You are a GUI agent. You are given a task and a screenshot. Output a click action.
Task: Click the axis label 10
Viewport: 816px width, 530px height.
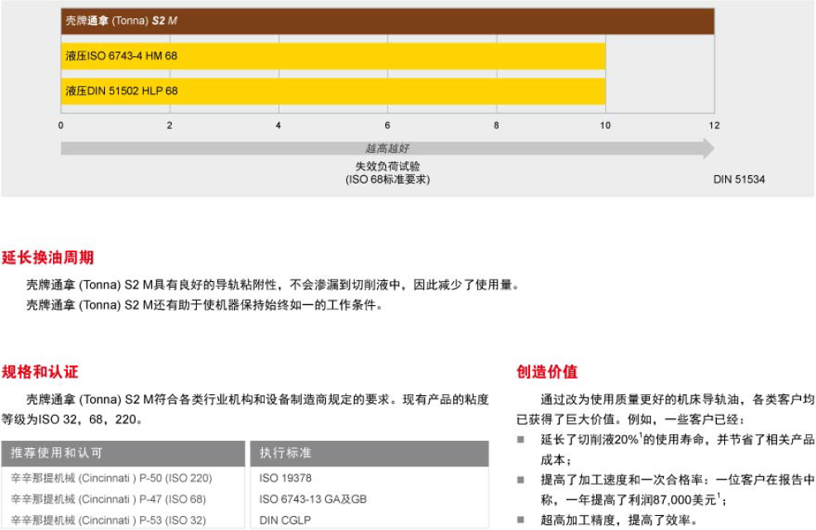pyautogui.click(x=605, y=126)
